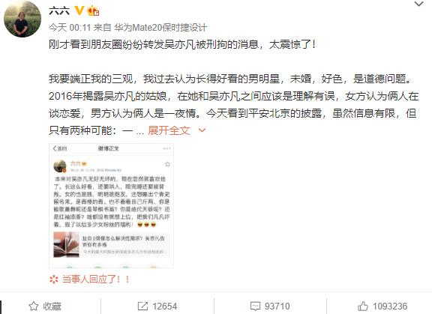Screen dimensions: 432x314
Task: Open the post author's avatar photo
Action: [22, 19]
